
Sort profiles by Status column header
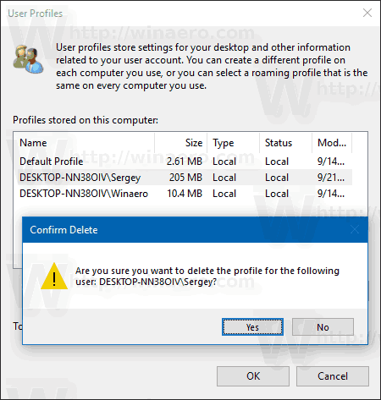[285, 143]
